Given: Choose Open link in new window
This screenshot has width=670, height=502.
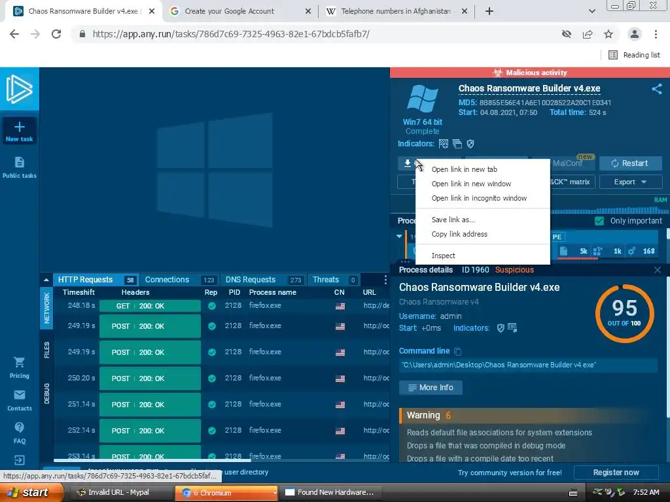Looking at the screenshot, I should click(x=471, y=184).
